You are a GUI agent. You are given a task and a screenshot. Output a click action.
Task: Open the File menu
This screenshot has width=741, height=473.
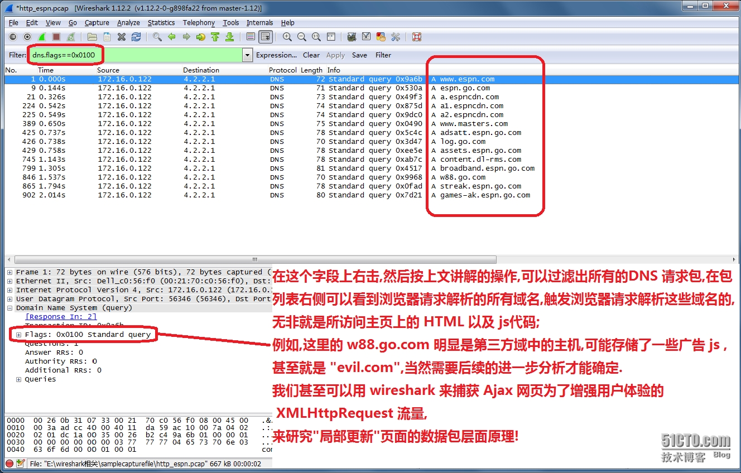click(x=13, y=23)
